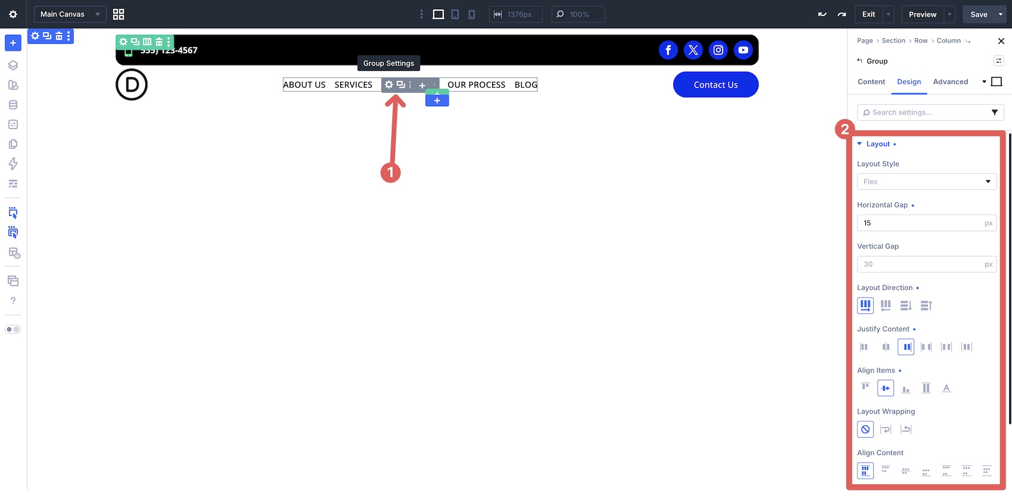Open section settings gear in blue toolbar
The width and height of the screenshot is (1012, 496).
tap(35, 35)
